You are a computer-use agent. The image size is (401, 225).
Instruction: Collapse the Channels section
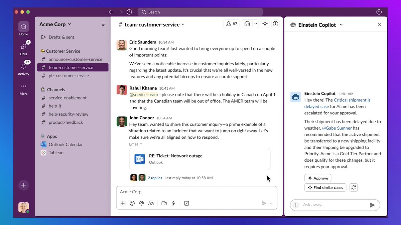pyautogui.click(x=53, y=90)
